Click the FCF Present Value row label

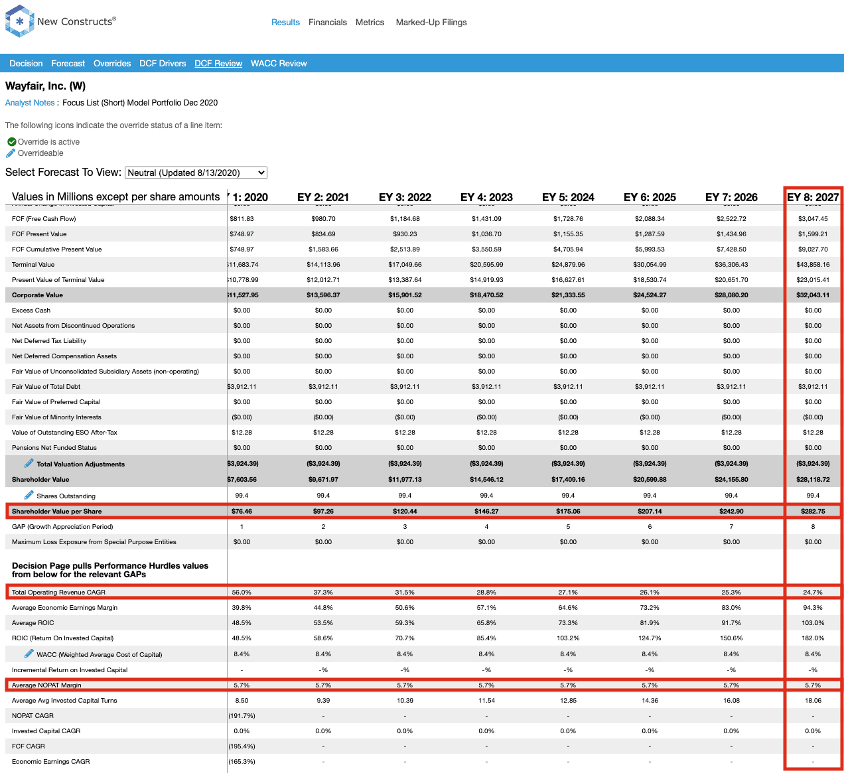click(x=39, y=234)
